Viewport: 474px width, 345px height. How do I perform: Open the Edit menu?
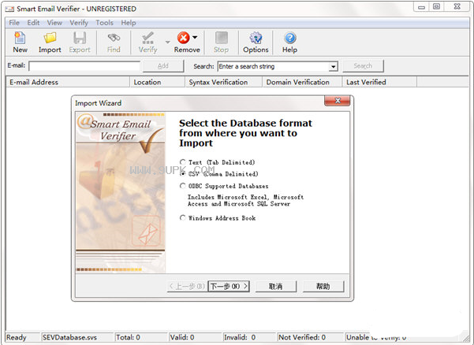[33, 23]
